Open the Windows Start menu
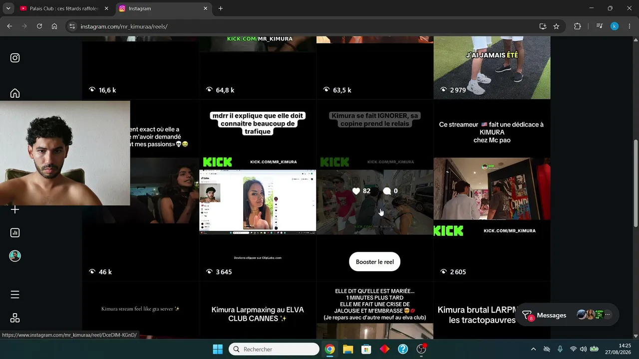The width and height of the screenshot is (639, 359). click(218, 349)
